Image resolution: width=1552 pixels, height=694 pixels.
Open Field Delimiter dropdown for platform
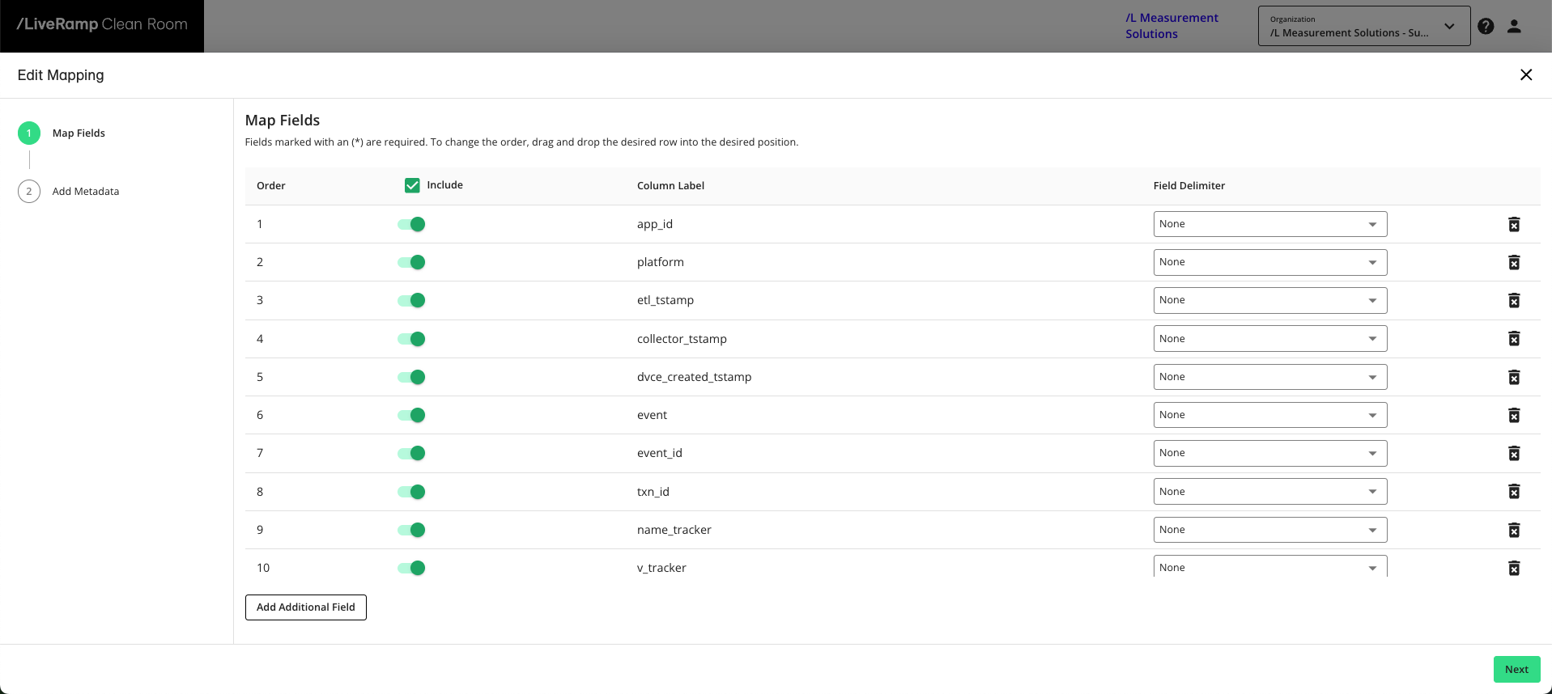1269,262
